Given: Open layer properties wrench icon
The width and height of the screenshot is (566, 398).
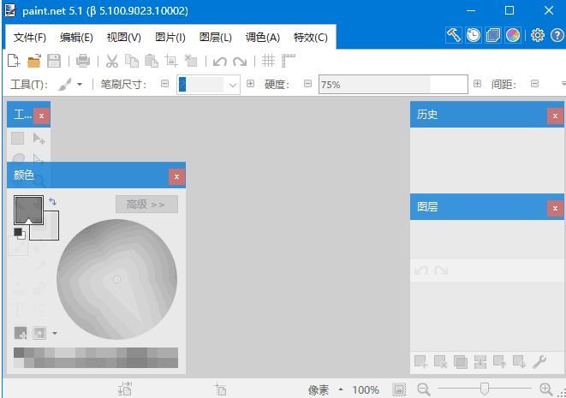Looking at the screenshot, I should tap(539, 361).
